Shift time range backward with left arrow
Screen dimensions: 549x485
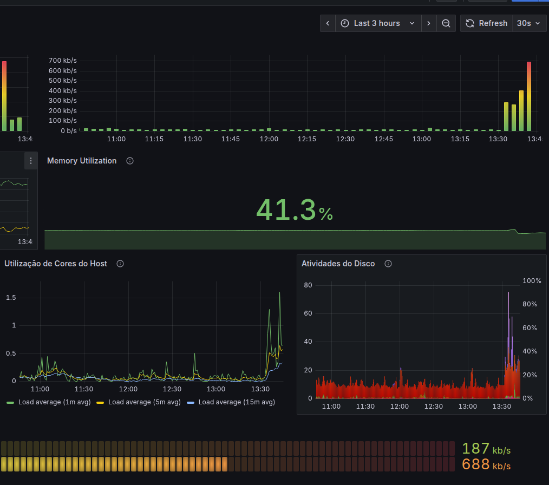328,23
